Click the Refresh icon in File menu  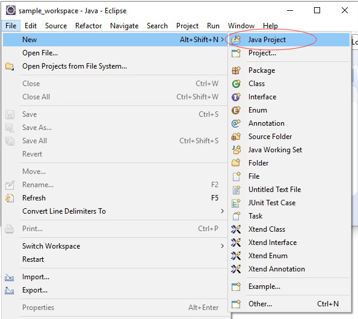click(x=10, y=198)
